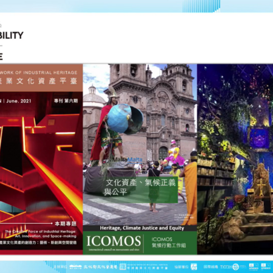The image size is (273, 273).
Task: Click the square co-organizer logo in the footer
Action: pos(194,267)
